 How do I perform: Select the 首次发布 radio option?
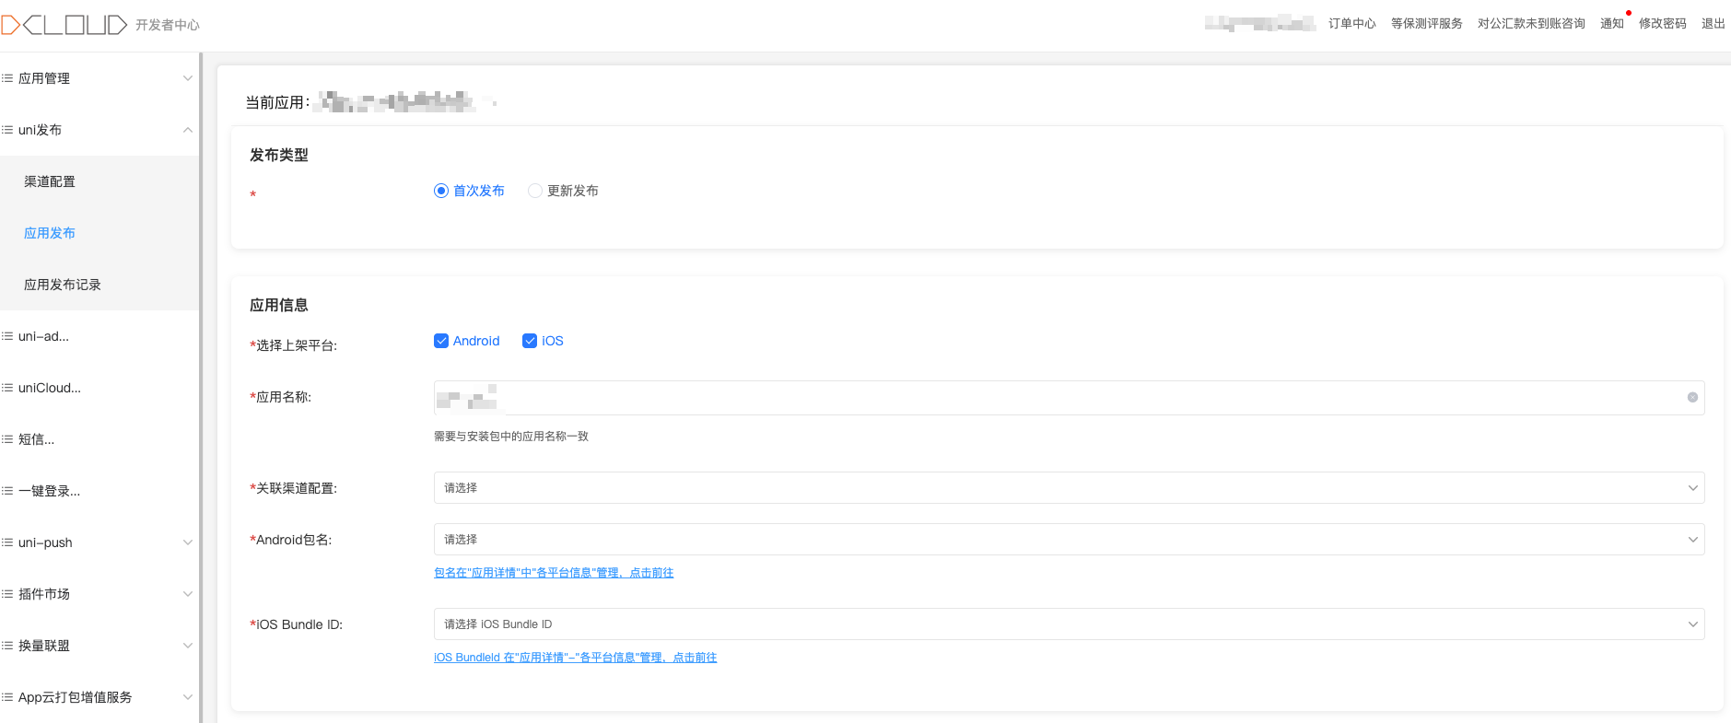coord(441,191)
